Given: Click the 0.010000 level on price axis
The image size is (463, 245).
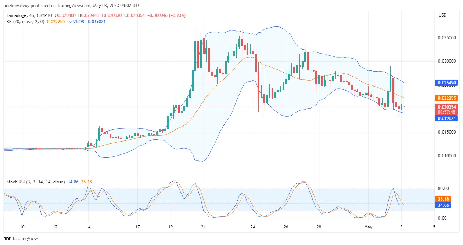Looking at the screenshot, I should (x=447, y=156).
